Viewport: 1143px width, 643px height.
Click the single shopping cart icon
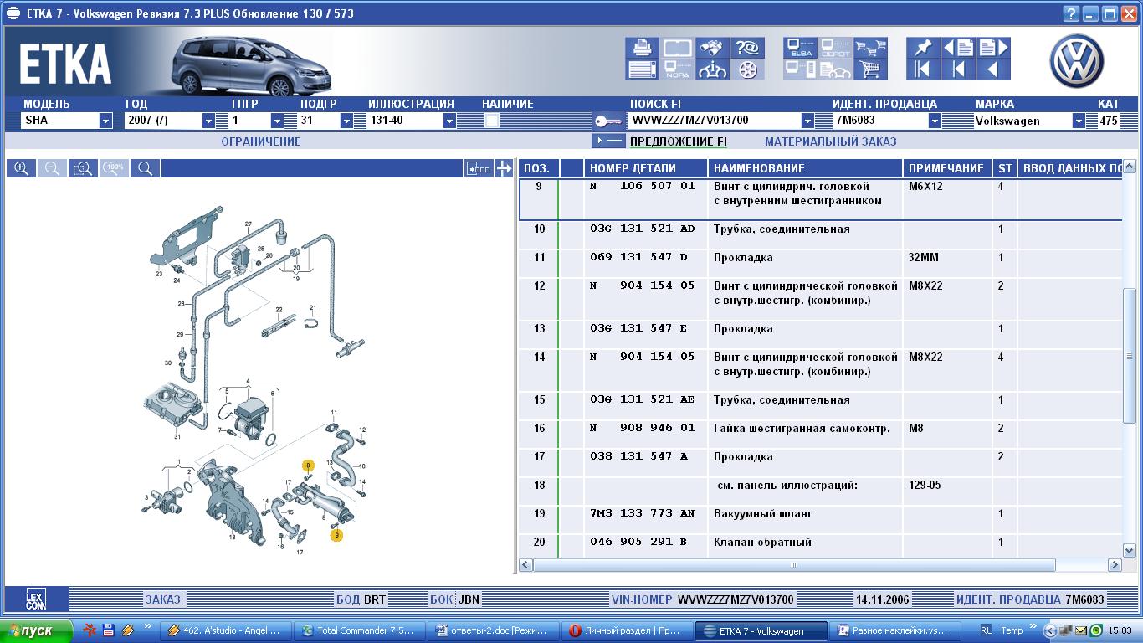pyautogui.click(x=870, y=69)
